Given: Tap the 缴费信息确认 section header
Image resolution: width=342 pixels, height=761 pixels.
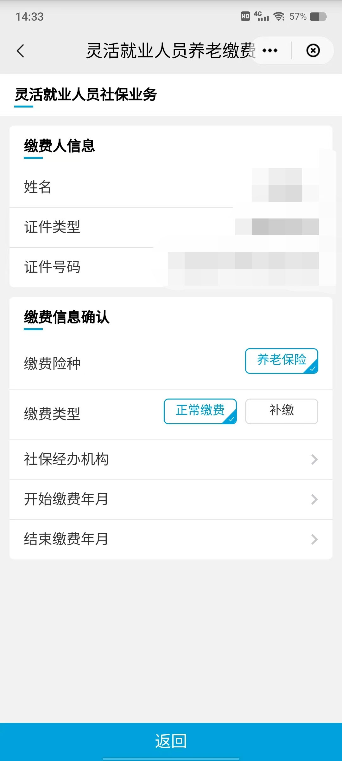Looking at the screenshot, I should [67, 317].
